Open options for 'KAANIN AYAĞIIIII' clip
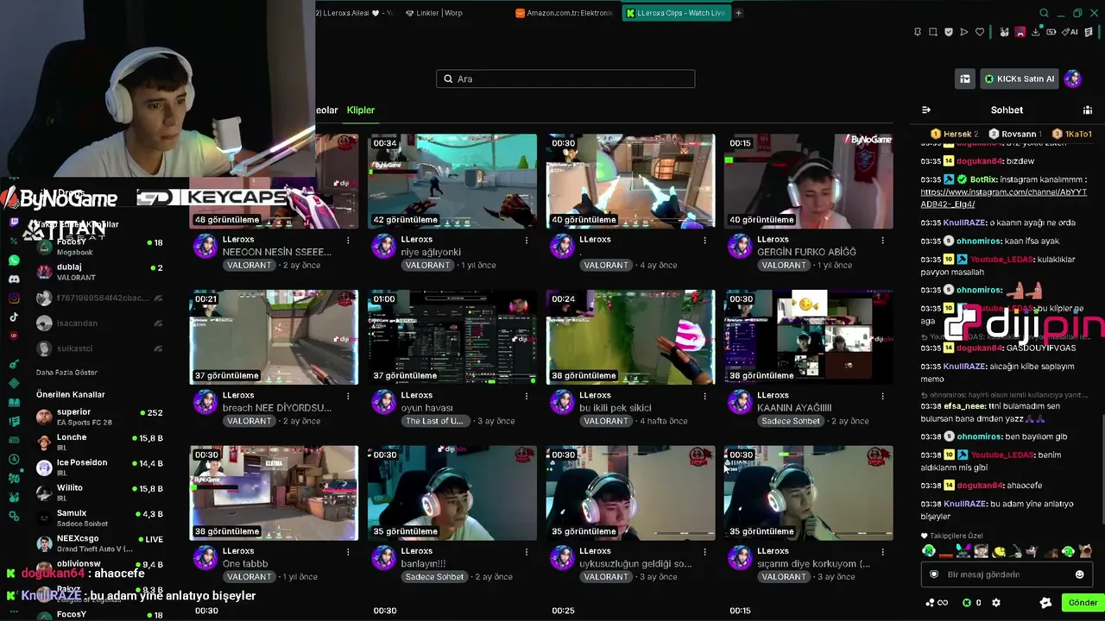Viewport: 1105px width, 621px height. click(x=883, y=396)
